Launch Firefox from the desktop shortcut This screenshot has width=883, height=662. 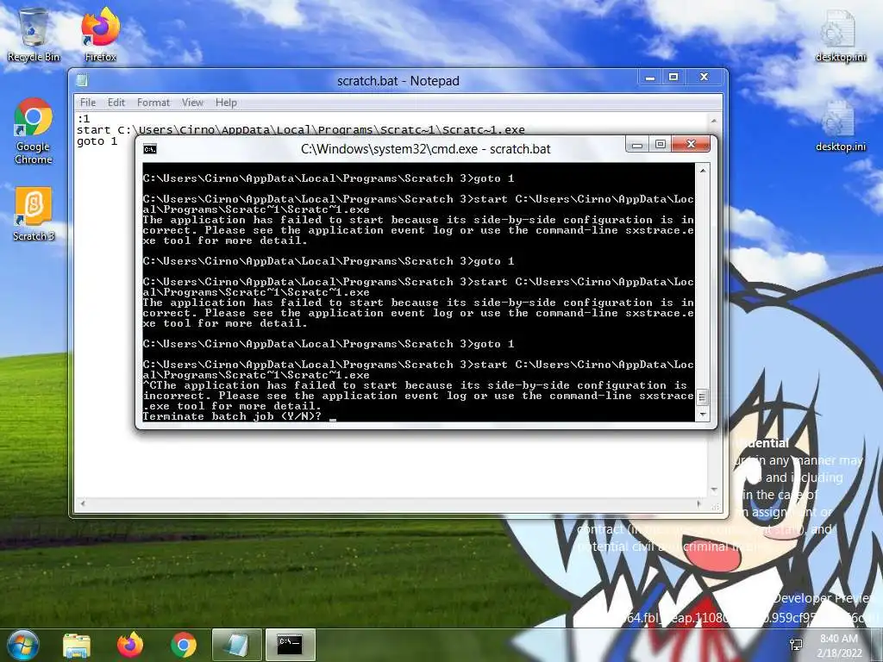100,34
